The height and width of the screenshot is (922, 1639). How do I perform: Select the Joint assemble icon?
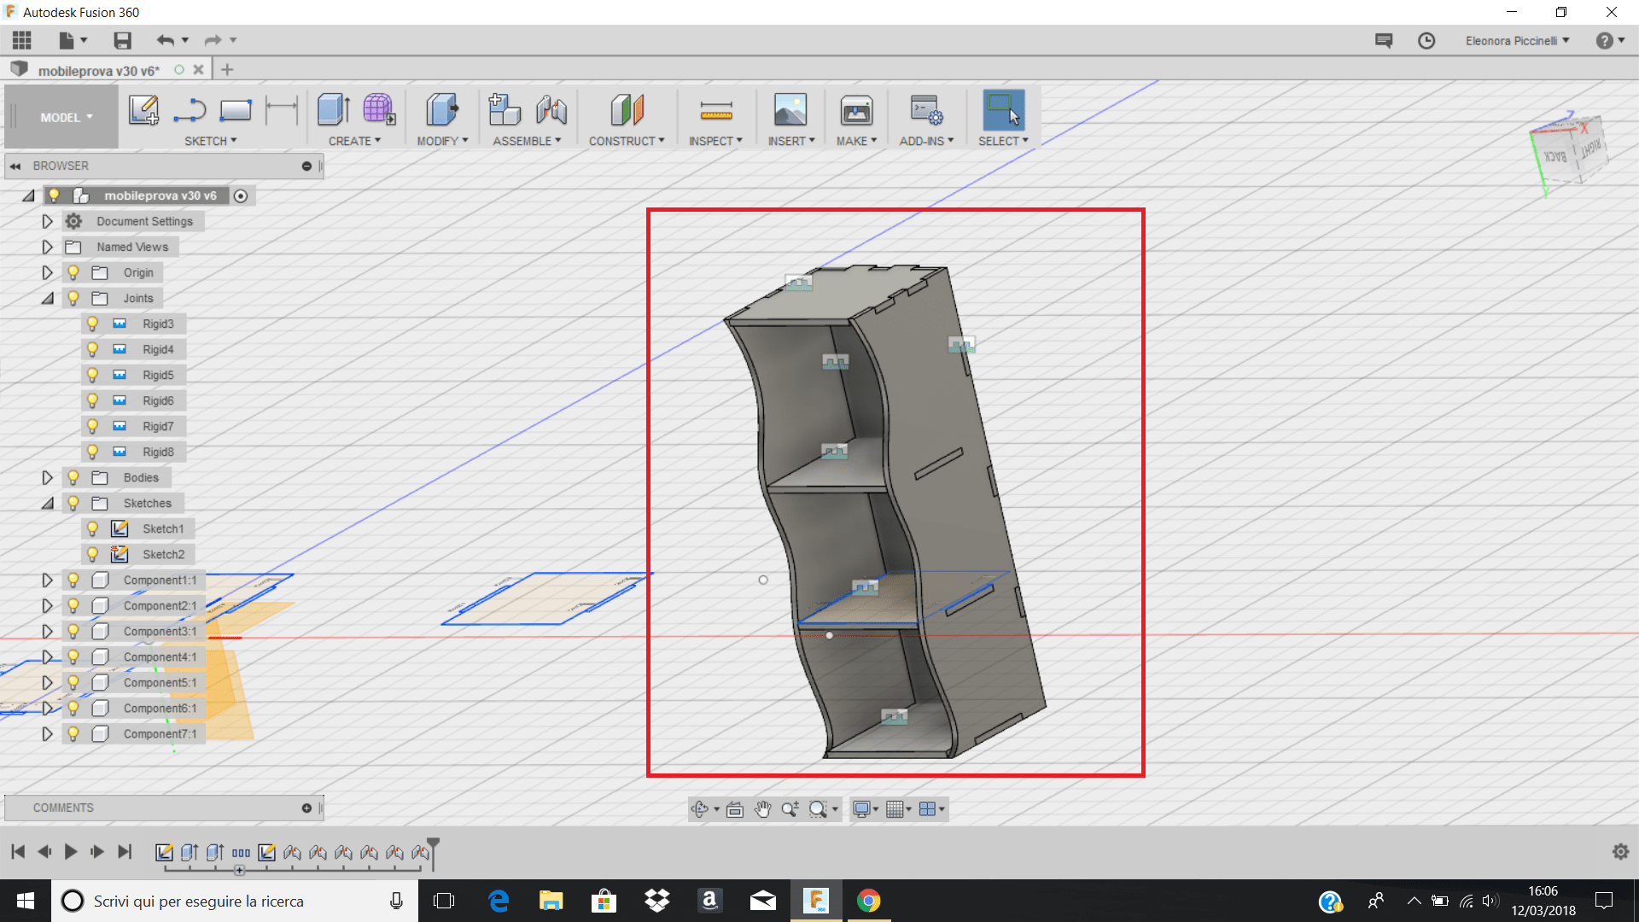551,110
